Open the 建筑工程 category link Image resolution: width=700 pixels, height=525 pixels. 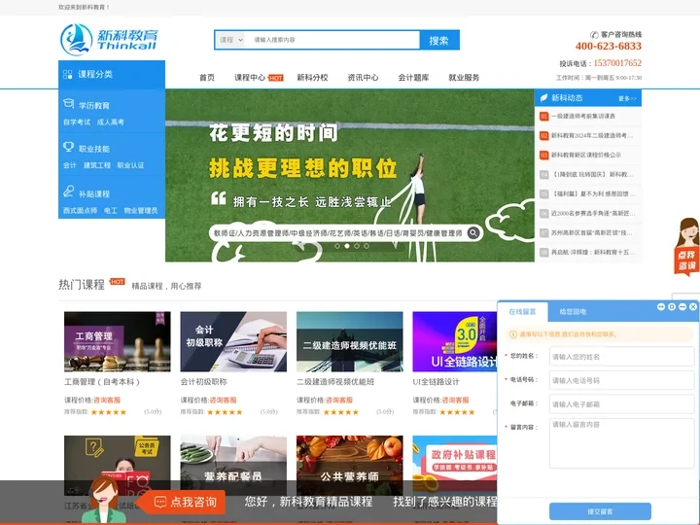97,165
